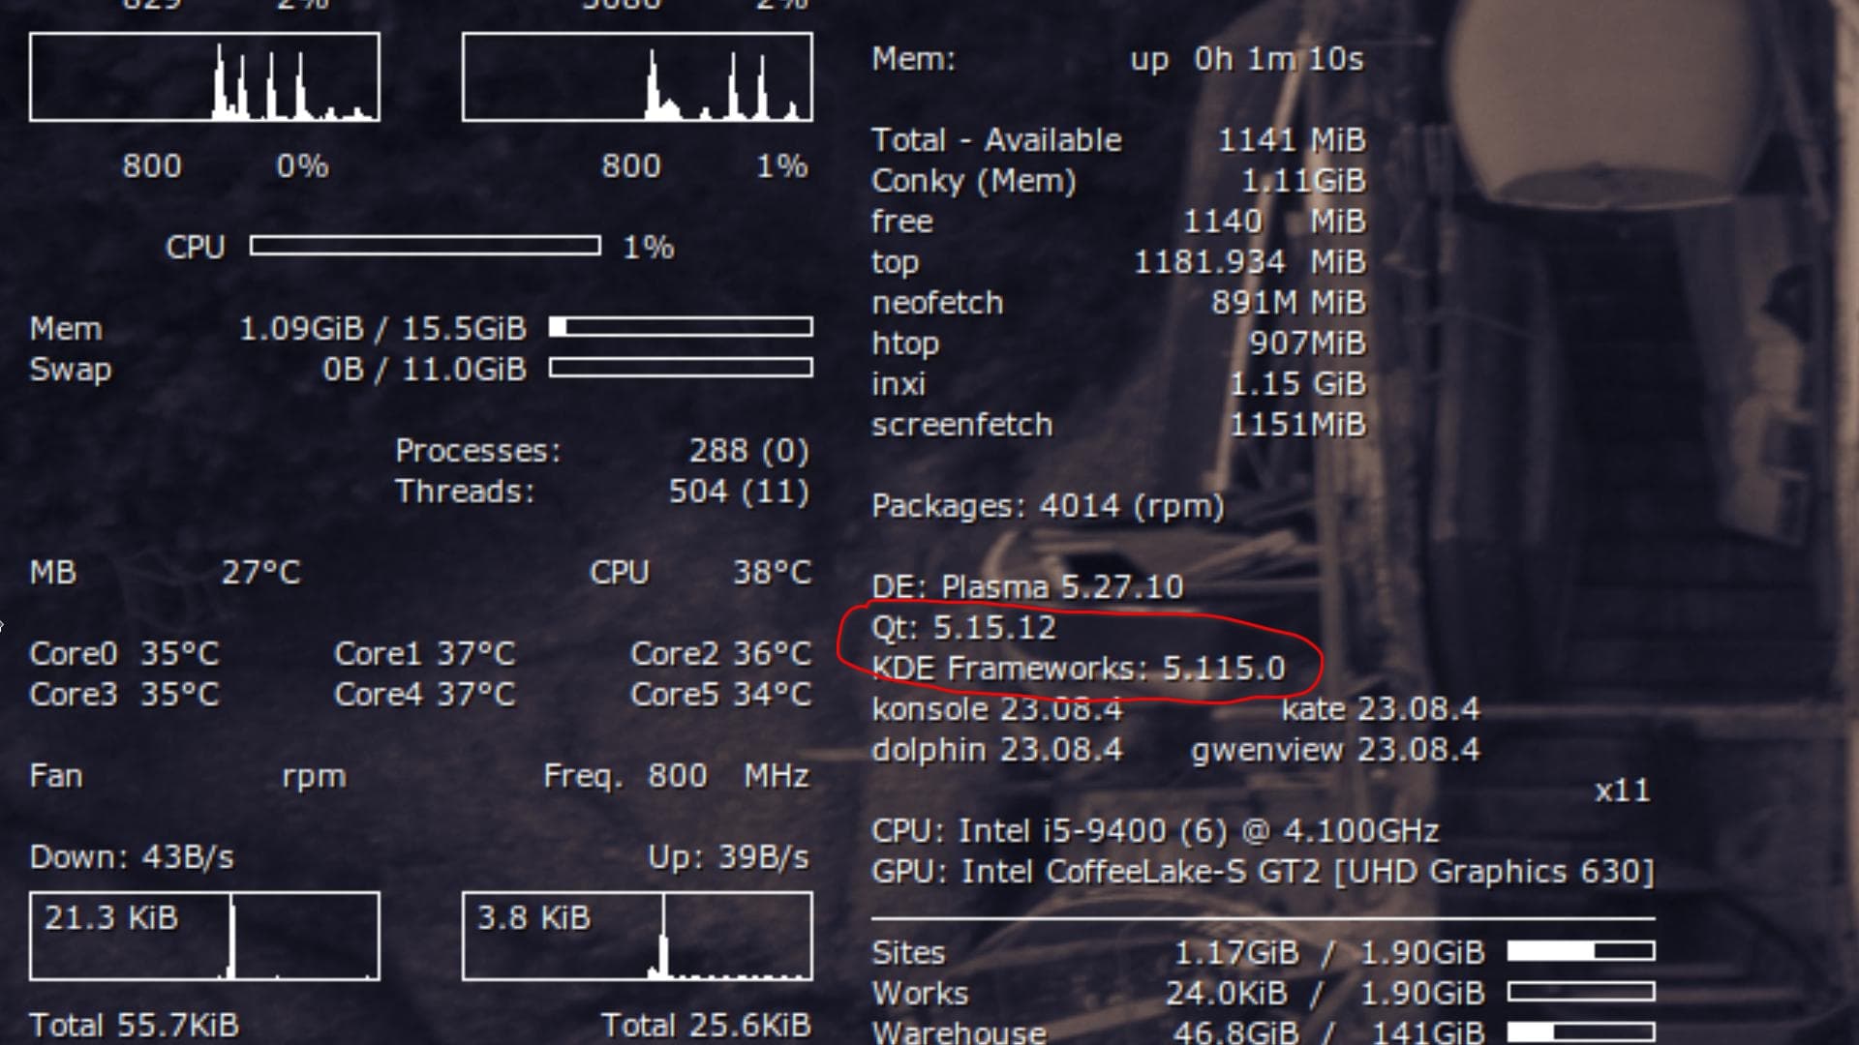This screenshot has height=1045, width=1859.
Task: Click the top-left CPU history graph
Action: point(204,77)
